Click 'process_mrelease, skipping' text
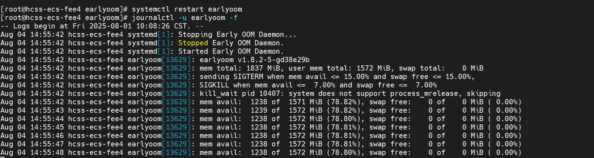This screenshot has width=594, height=158. tap(445, 93)
